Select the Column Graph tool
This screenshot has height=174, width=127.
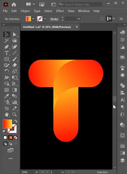point(15,102)
